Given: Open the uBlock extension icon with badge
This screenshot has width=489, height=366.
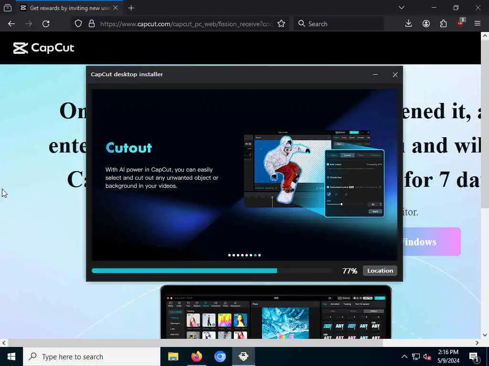Looking at the screenshot, I should tap(461, 23).
